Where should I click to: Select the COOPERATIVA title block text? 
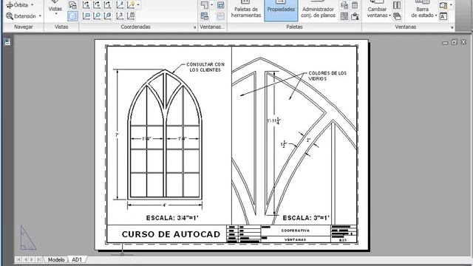[296, 231]
